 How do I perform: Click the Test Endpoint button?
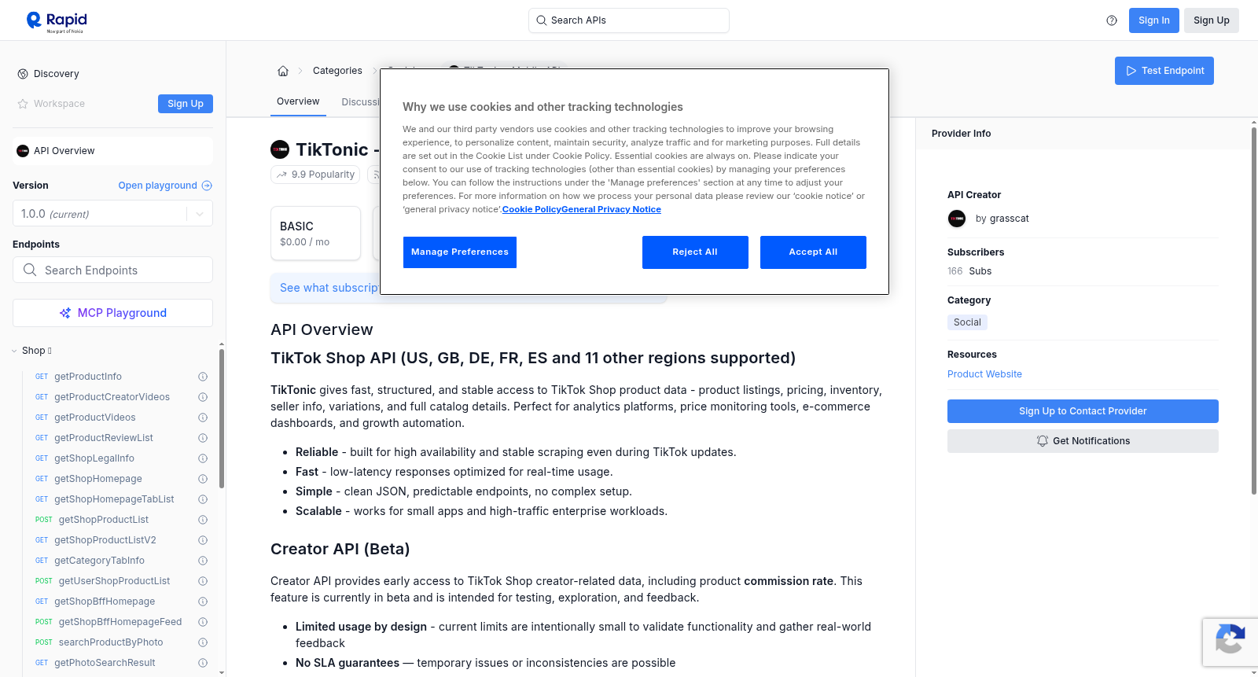coord(1164,71)
